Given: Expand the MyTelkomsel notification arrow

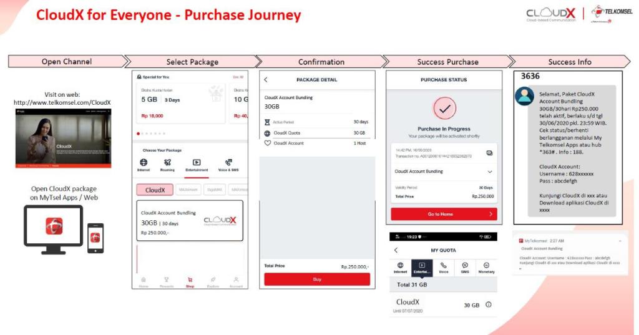Looking at the screenshot, I should tap(620, 240).
